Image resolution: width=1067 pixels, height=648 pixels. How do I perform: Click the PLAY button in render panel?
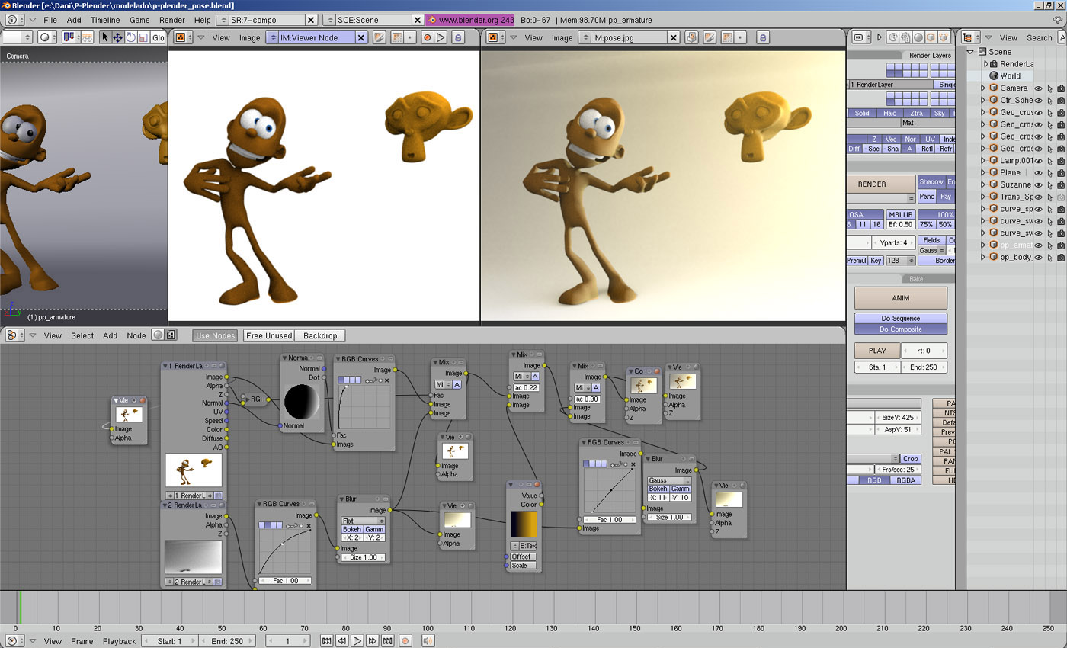pyautogui.click(x=877, y=351)
